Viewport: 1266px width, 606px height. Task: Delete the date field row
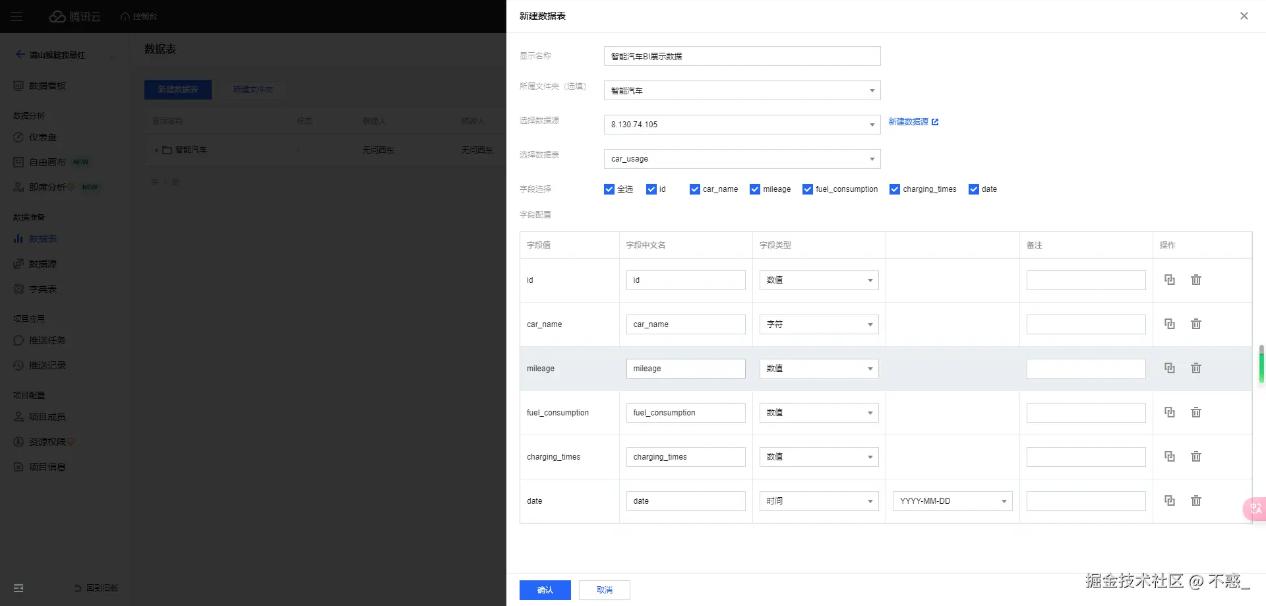point(1195,500)
